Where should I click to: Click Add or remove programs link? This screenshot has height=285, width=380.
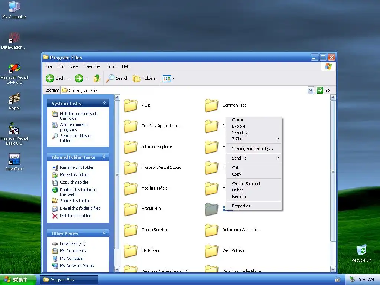pos(73,127)
